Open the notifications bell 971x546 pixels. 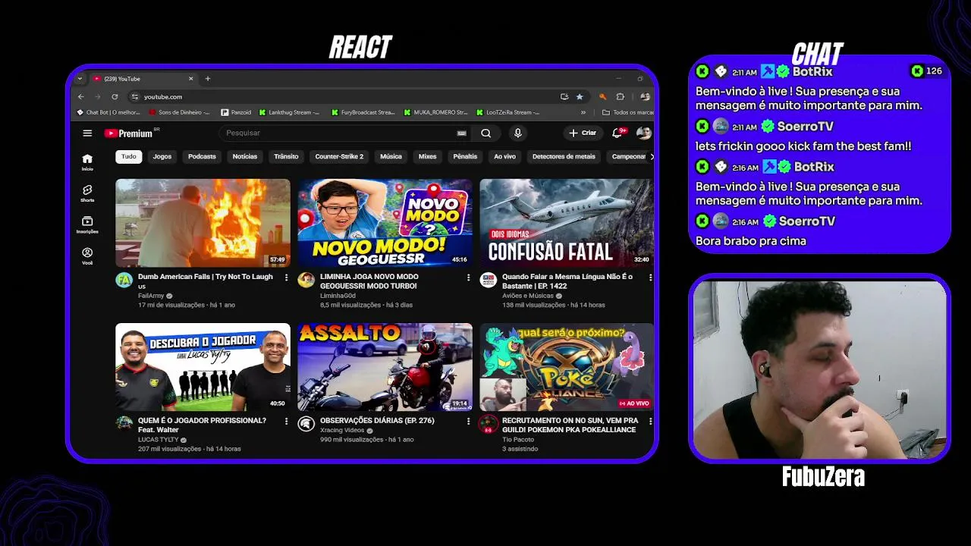pos(617,133)
